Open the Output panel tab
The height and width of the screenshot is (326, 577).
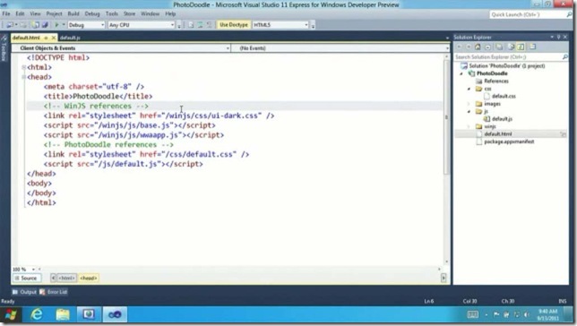[24, 292]
